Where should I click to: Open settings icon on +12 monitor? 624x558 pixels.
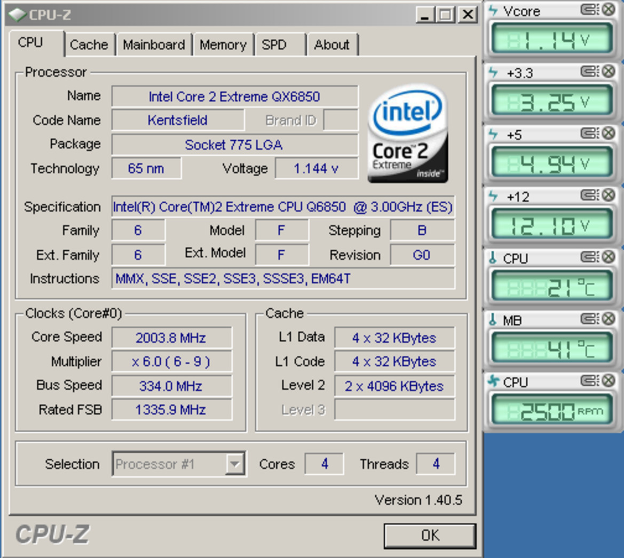(590, 195)
